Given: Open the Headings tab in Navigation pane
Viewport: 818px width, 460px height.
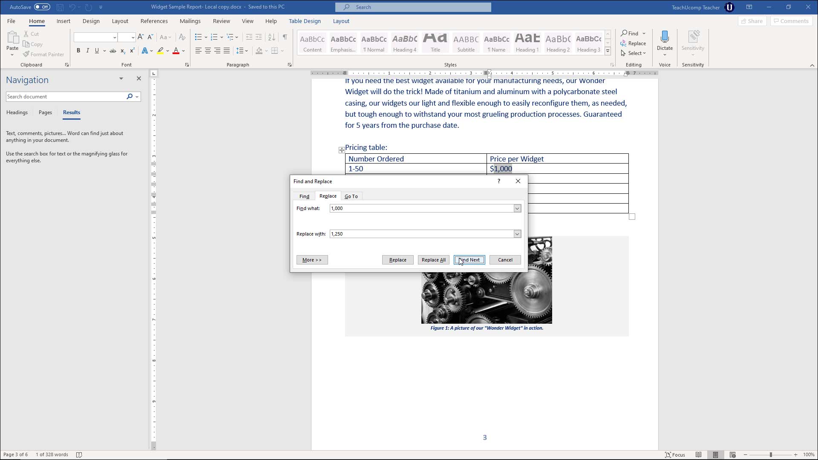Looking at the screenshot, I should point(17,112).
